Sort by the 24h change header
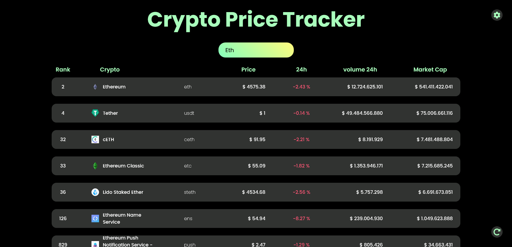The image size is (512, 247). 301,70
